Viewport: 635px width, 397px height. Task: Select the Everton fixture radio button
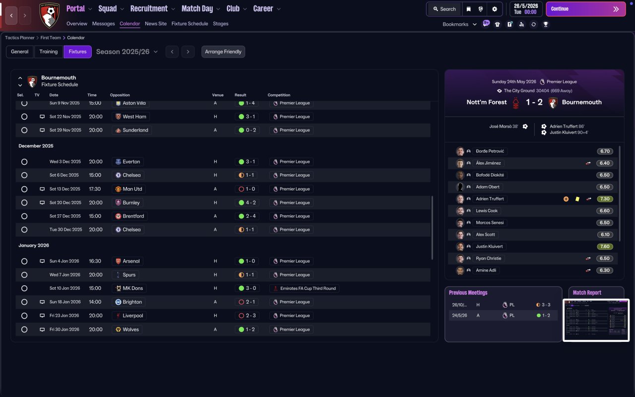[x=24, y=162]
